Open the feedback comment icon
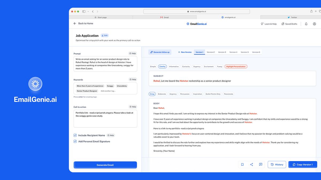The height and width of the screenshot is (180, 321). tap(261, 165)
